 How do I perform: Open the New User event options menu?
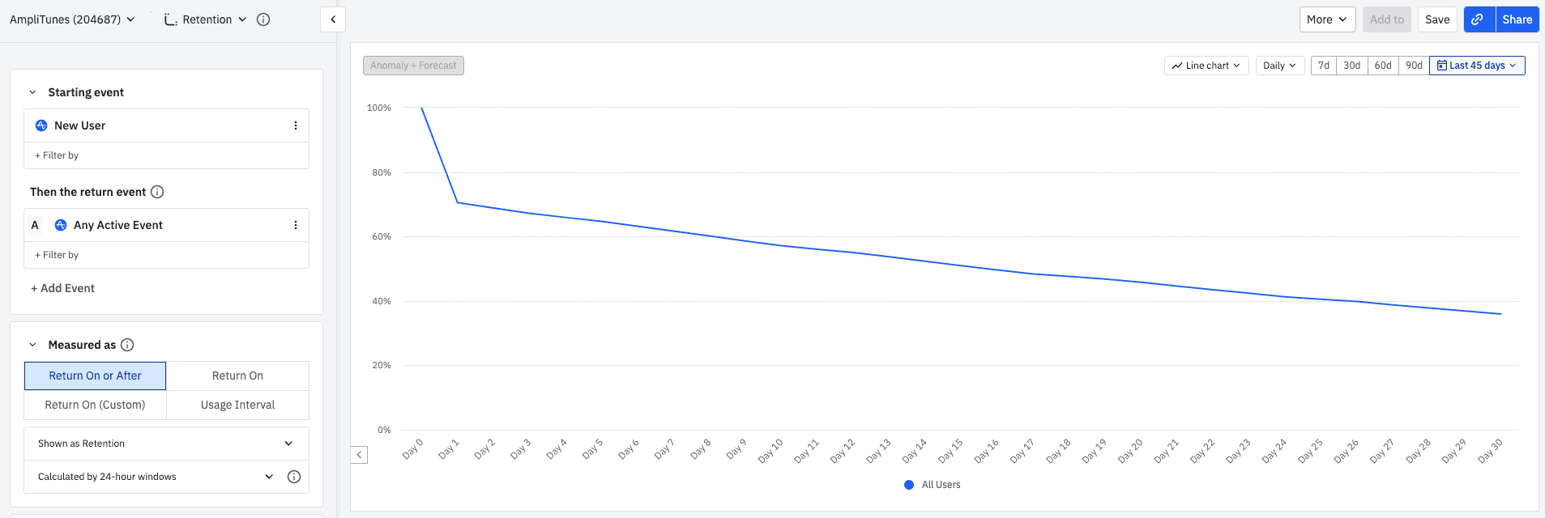click(x=296, y=125)
